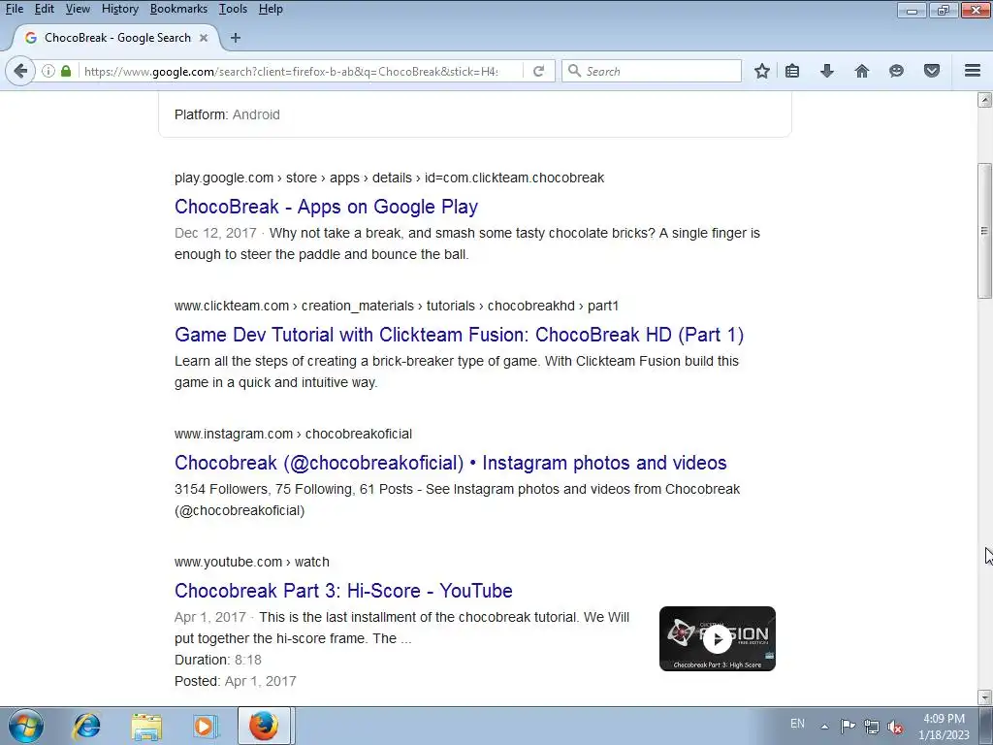This screenshot has height=745, width=993.
Task: Show hidden tray icons arrow
Action: pyautogui.click(x=824, y=726)
